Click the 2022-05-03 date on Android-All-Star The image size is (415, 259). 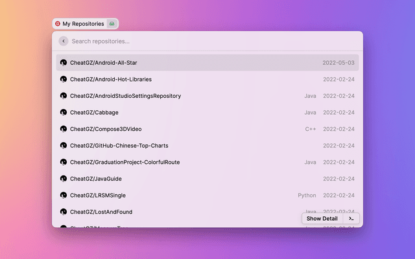pos(338,63)
